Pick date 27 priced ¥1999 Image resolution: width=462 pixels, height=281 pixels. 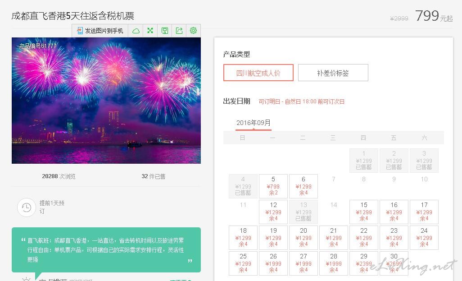[303, 263]
